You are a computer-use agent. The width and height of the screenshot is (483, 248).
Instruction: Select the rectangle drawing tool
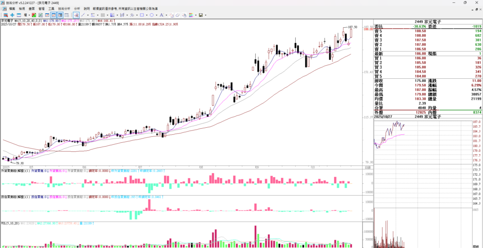(142, 15)
